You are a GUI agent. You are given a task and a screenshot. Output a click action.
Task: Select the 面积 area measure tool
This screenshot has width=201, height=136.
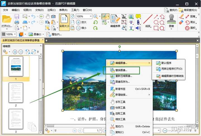tap(191, 28)
